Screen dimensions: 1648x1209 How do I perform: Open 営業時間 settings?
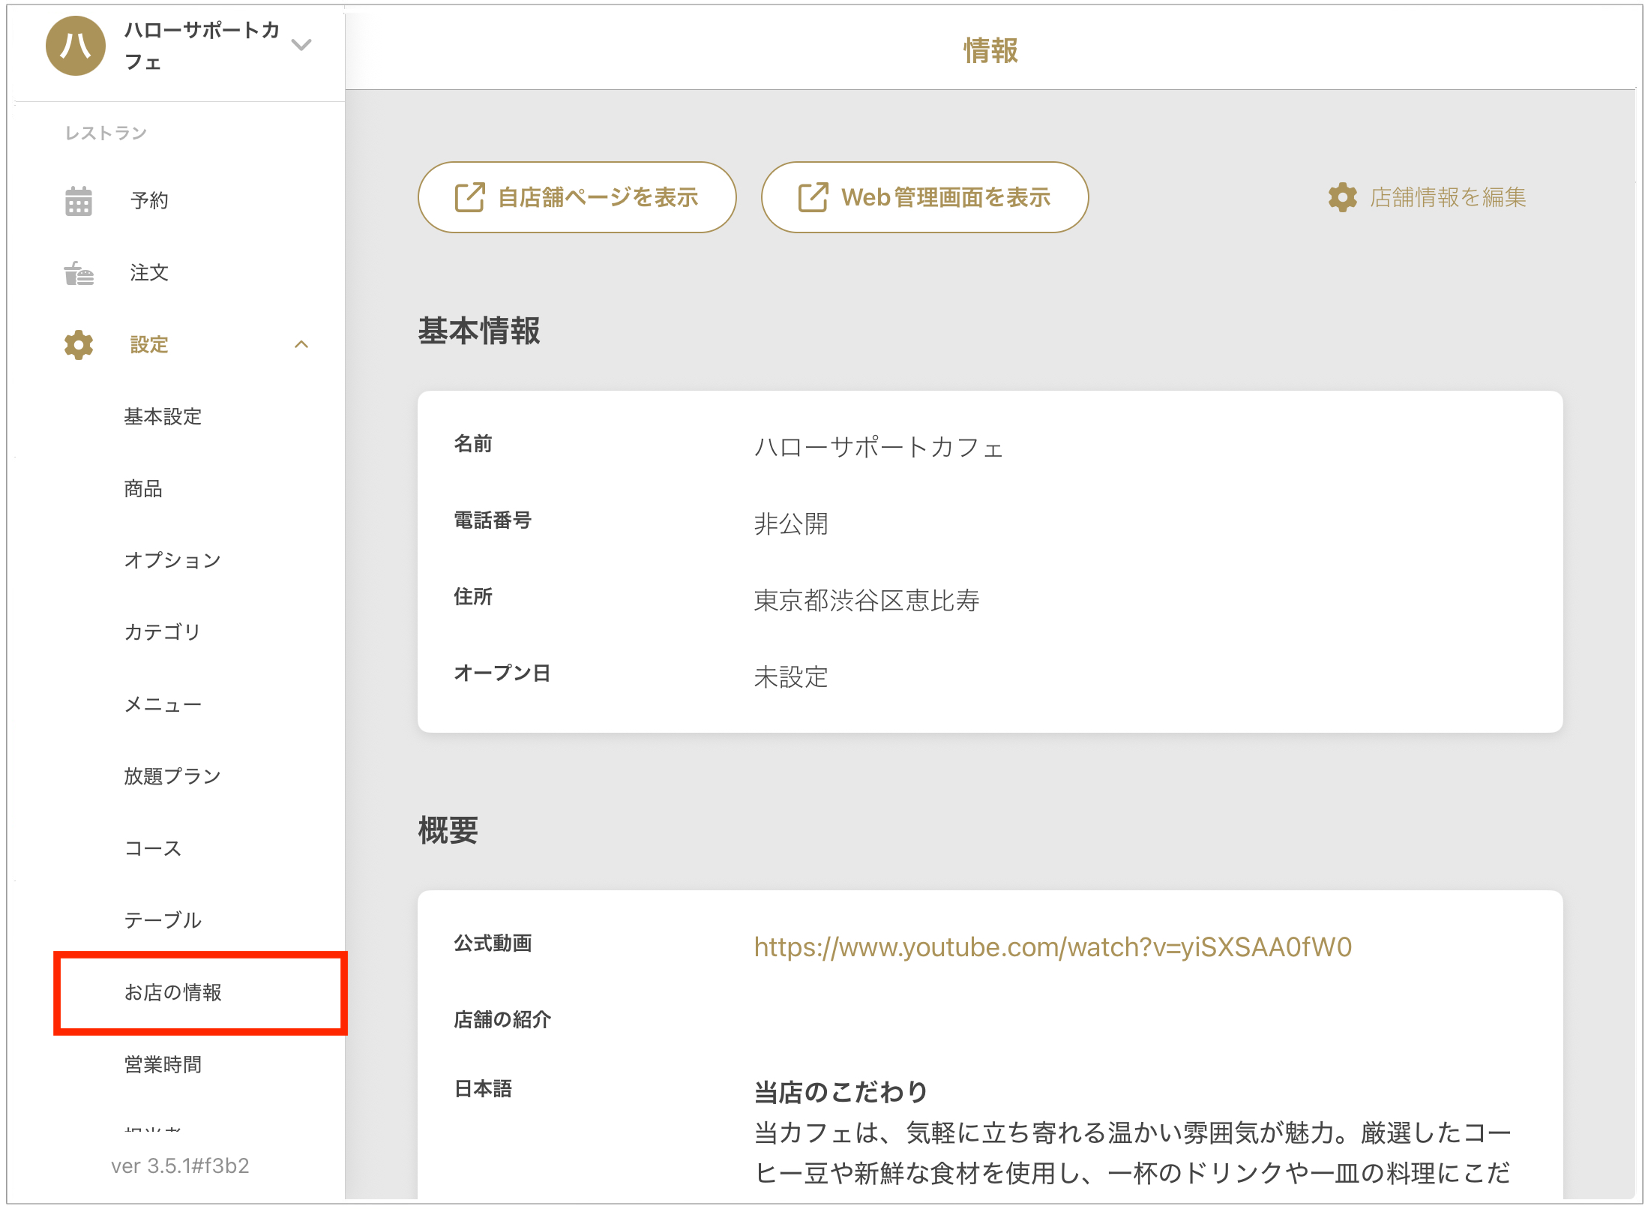tap(163, 1064)
